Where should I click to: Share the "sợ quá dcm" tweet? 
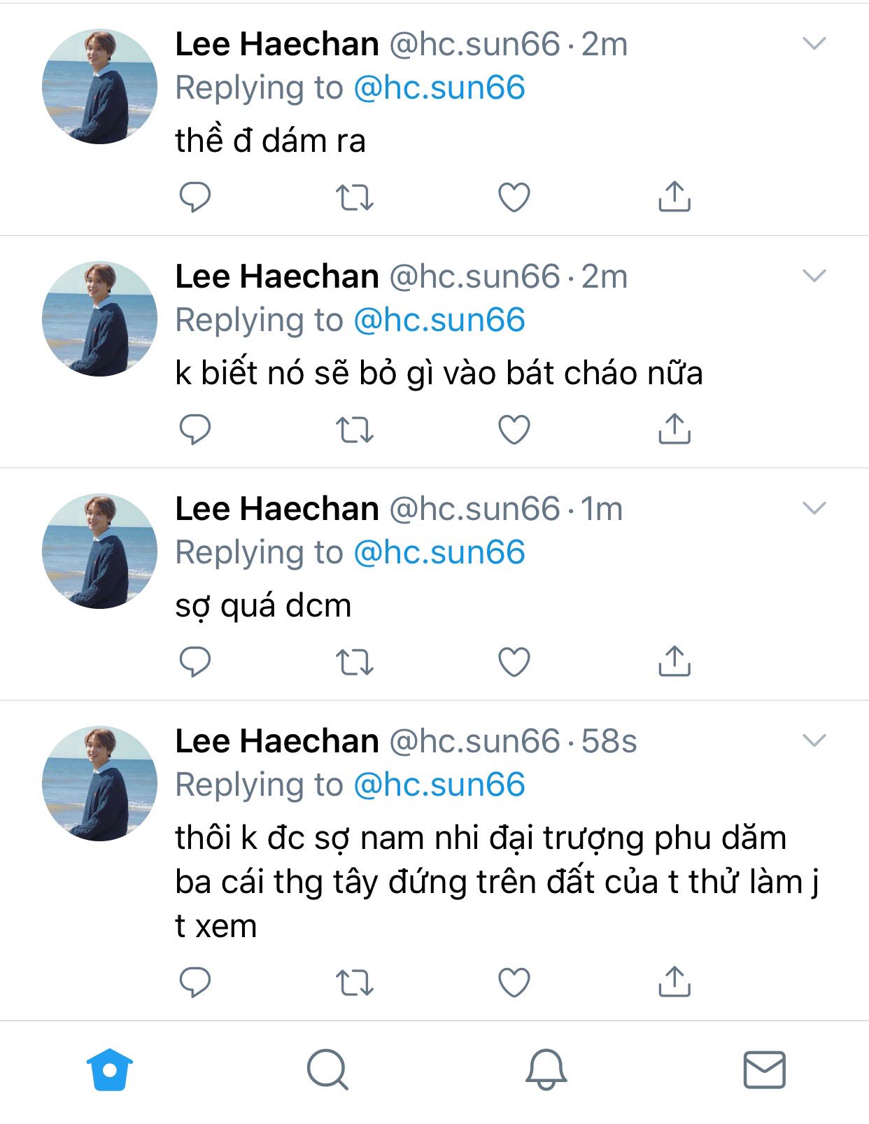pyautogui.click(x=674, y=661)
